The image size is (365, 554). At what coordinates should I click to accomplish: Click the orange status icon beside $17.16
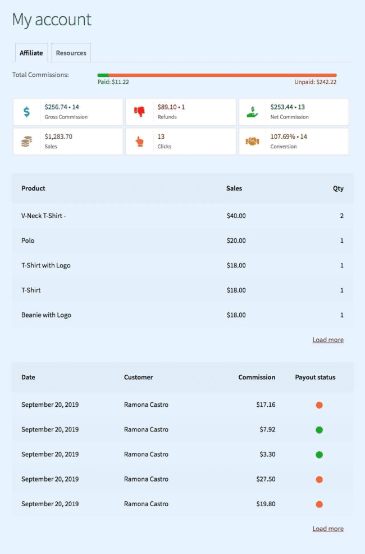coord(319,405)
